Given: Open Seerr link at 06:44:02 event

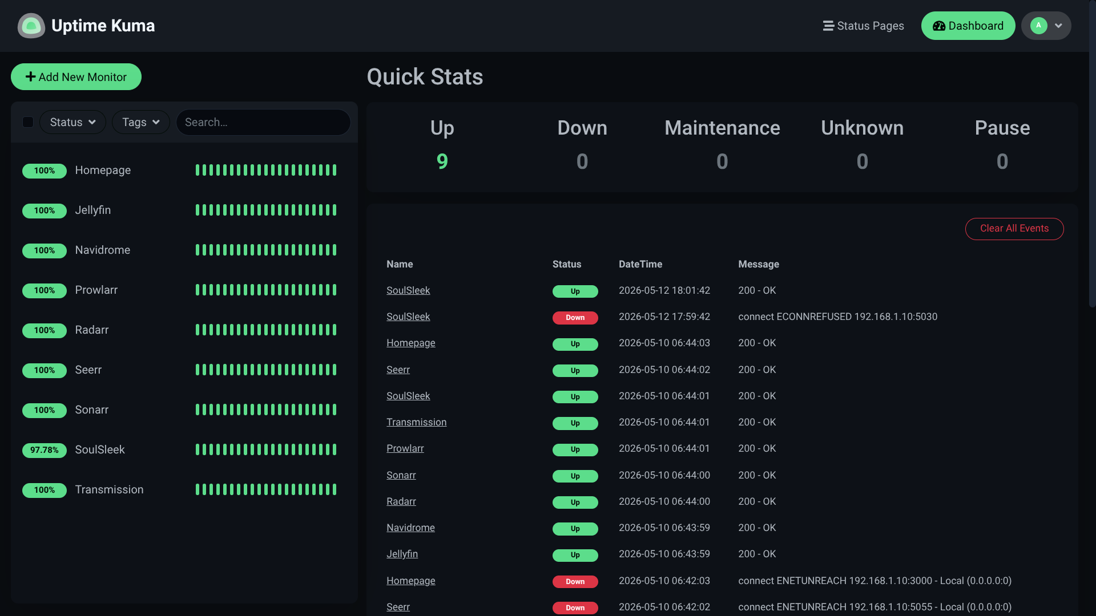Looking at the screenshot, I should tap(398, 370).
